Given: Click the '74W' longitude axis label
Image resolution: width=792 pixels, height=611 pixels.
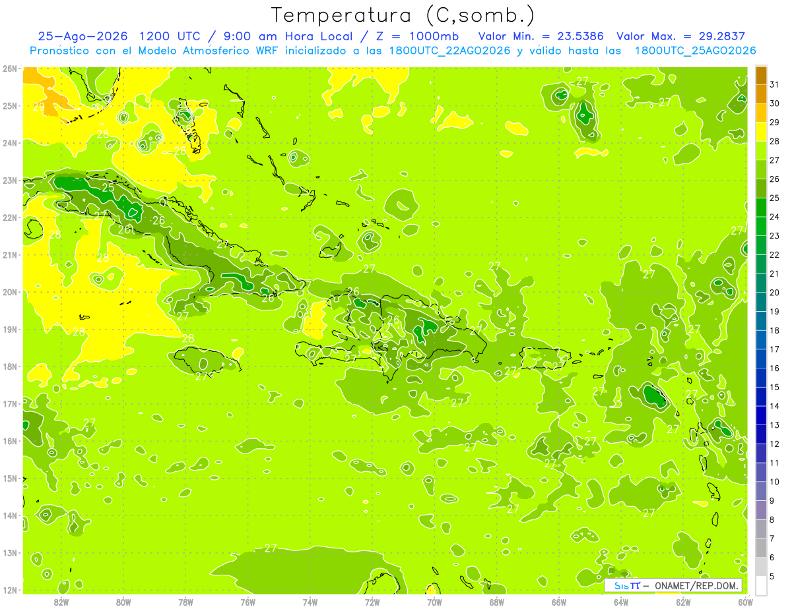Looking at the screenshot, I should point(310,601).
